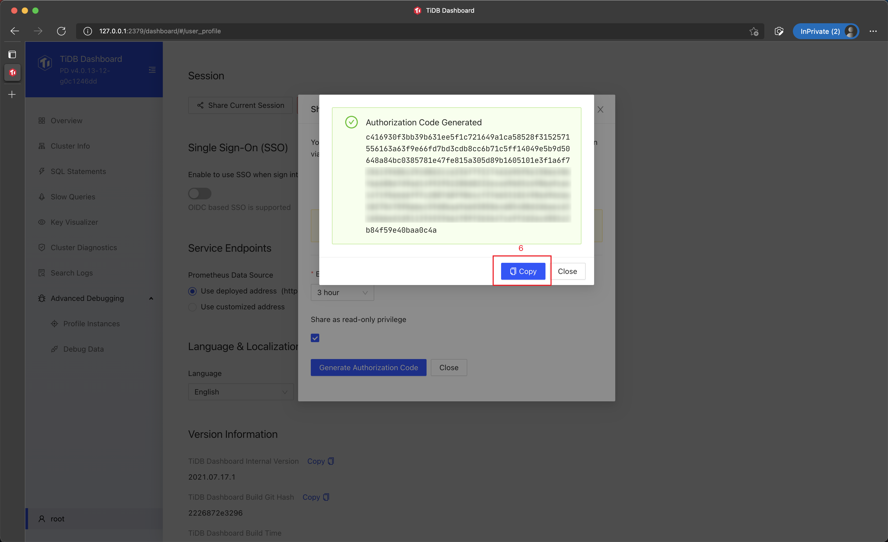
Task: Uncheck Share as read-only privilege checkbox
Action: [x=315, y=338]
